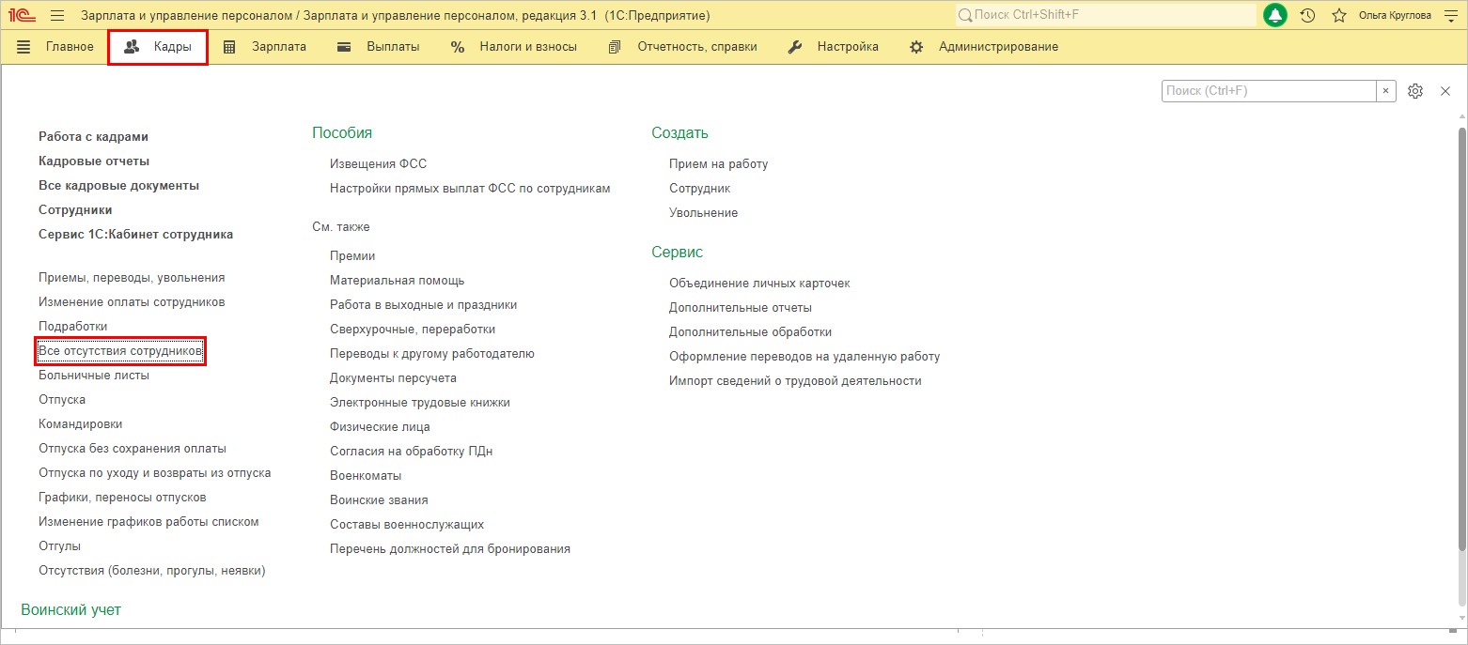The width and height of the screenshot is (1468, 645).
Task: Click the vertical scrollbar of the menu panel
Action: (x=1461, y=340)
